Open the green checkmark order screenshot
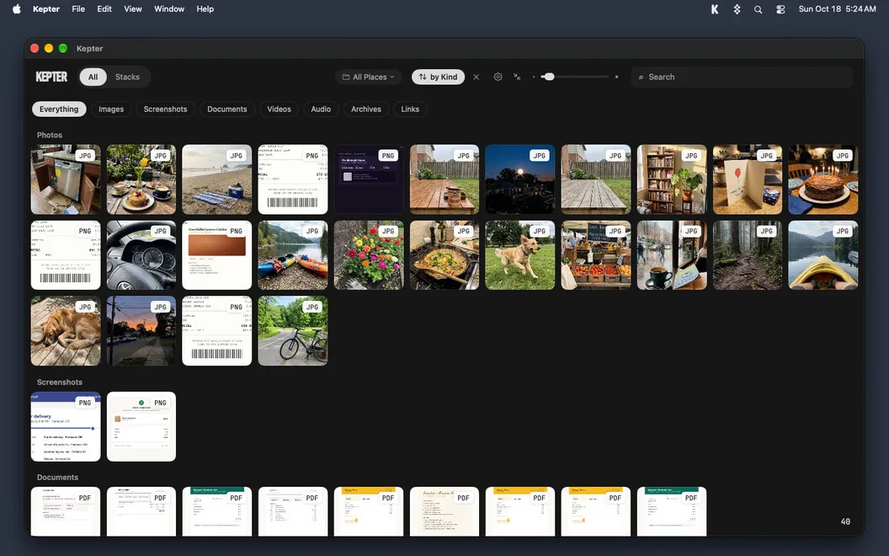This screenshot has height=556, width=889. [141, 426]
